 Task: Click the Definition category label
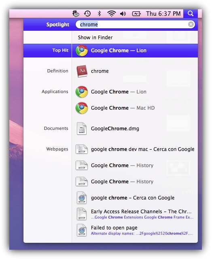[57, 71]
